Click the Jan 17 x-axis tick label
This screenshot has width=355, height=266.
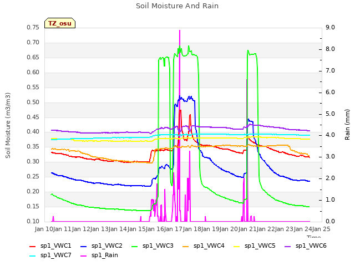[173, 229]
